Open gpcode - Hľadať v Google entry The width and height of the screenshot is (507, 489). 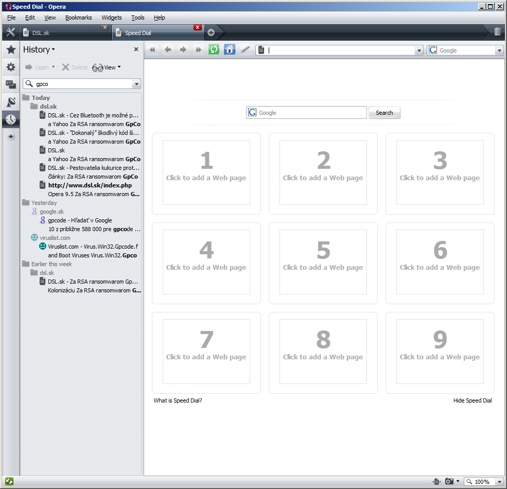click(x=80, y=220)
